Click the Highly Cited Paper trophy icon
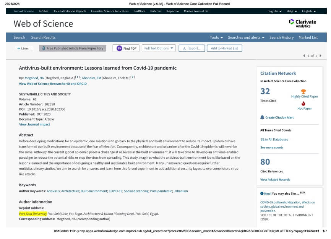 point(303,91)
